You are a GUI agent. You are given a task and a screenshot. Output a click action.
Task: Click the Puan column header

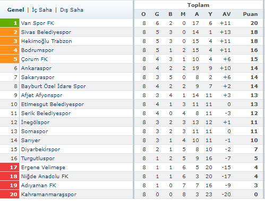(250, 14)
